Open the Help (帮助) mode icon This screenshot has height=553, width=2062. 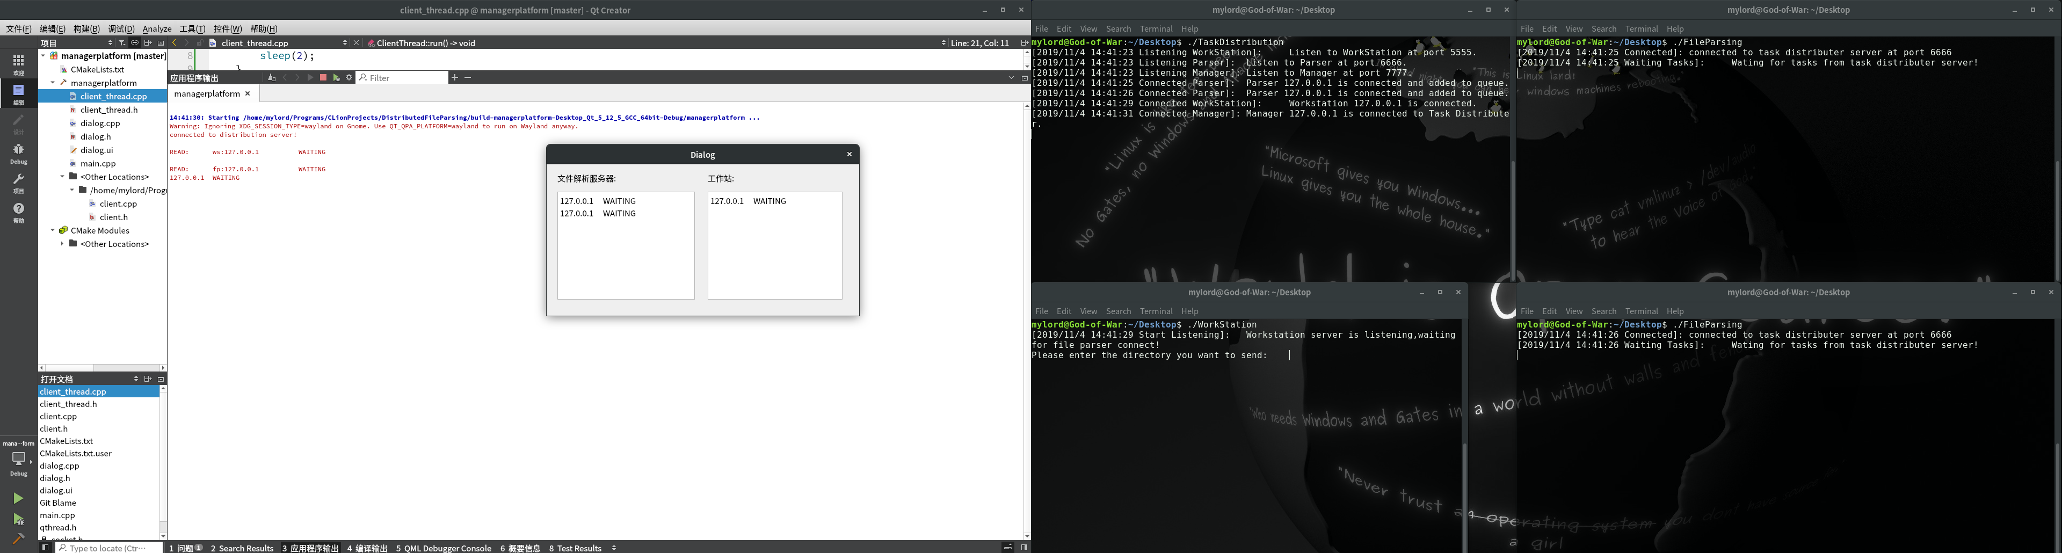[18, 212]
